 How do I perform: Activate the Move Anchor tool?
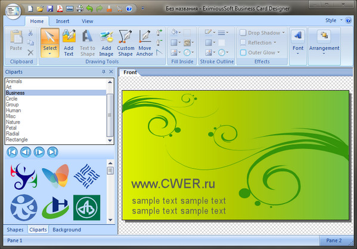coord(145,43)
